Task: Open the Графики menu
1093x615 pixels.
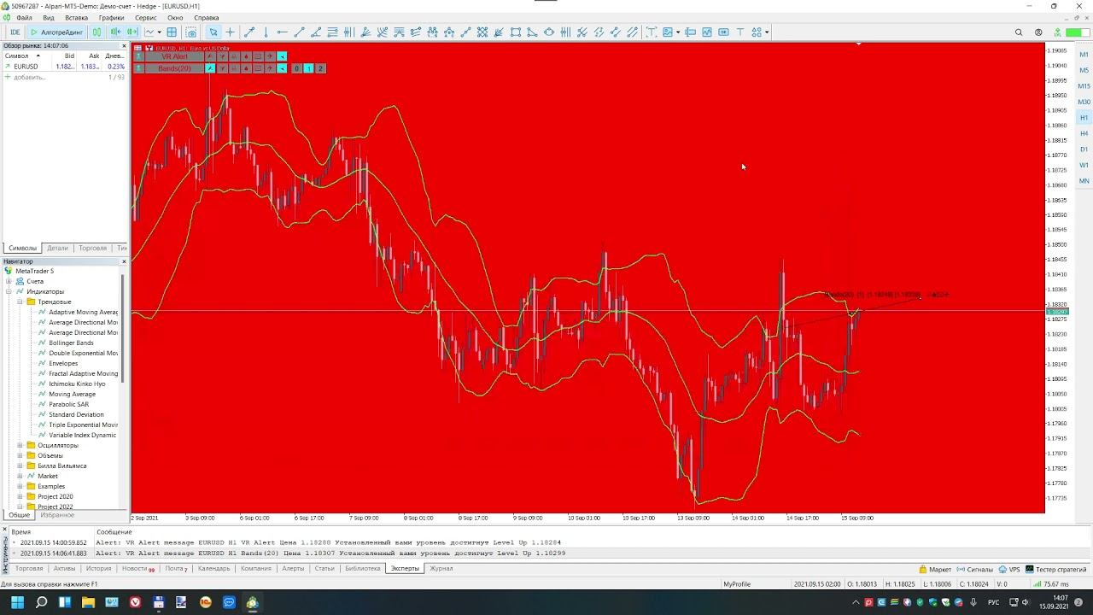Action: coord(111,18)
